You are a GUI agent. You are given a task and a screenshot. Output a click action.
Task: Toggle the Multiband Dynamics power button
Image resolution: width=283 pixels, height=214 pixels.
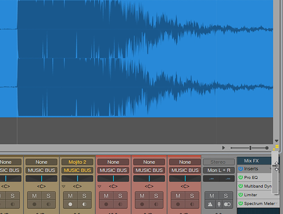point(241,186)
